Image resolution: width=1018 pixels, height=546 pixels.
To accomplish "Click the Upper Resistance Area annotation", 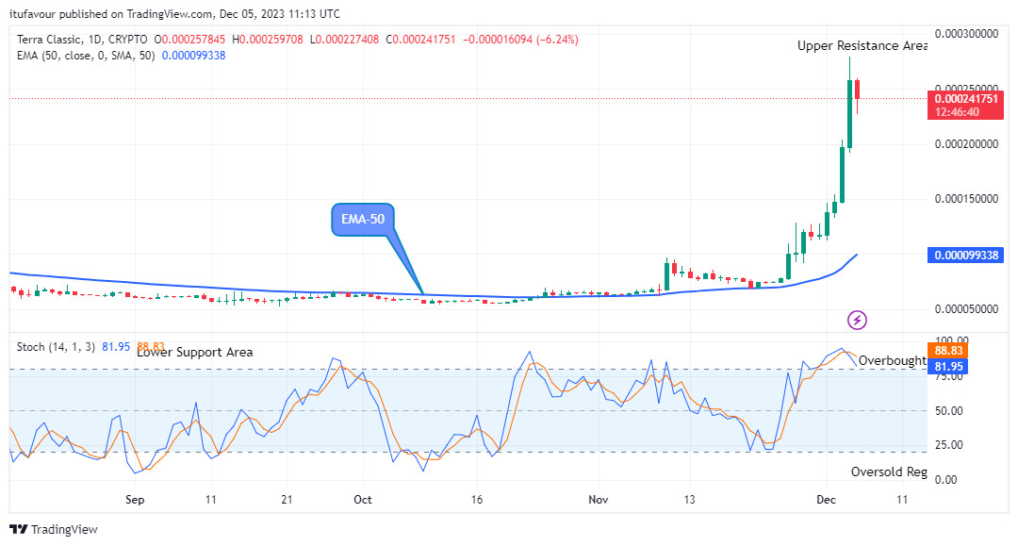I will (862, 45).
